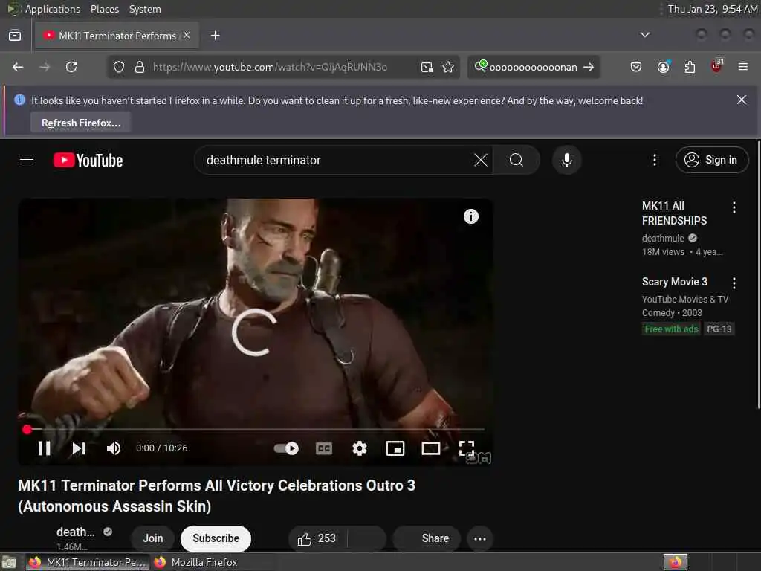Open the extensions puzzle icon
The width and height of the screenshot is (761, 571).
(x=690, y=67)
